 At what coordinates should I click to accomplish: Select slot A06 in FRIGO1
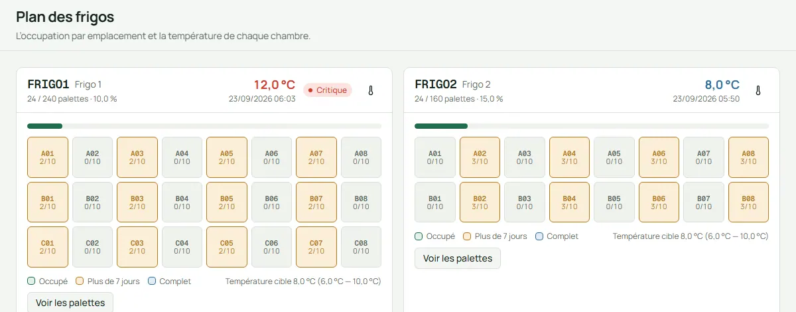pos(271,157)
